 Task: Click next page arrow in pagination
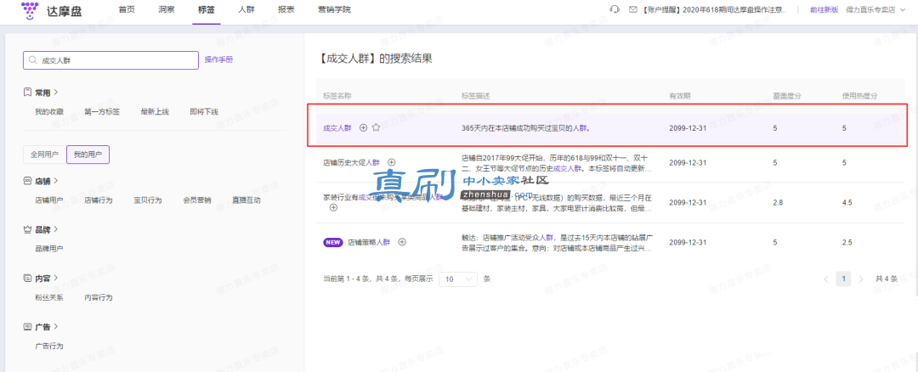pos(860,279)
